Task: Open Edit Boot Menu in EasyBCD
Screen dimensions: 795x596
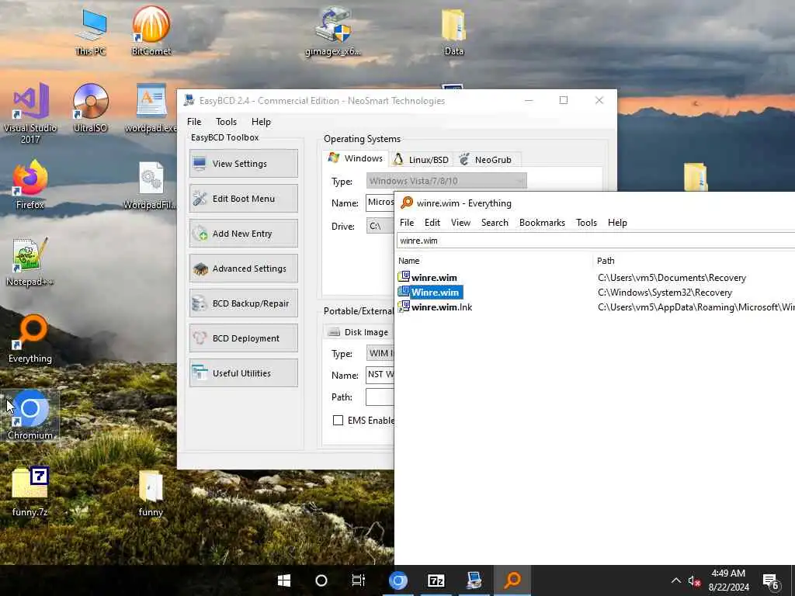Action: click(x=243, y=198)
